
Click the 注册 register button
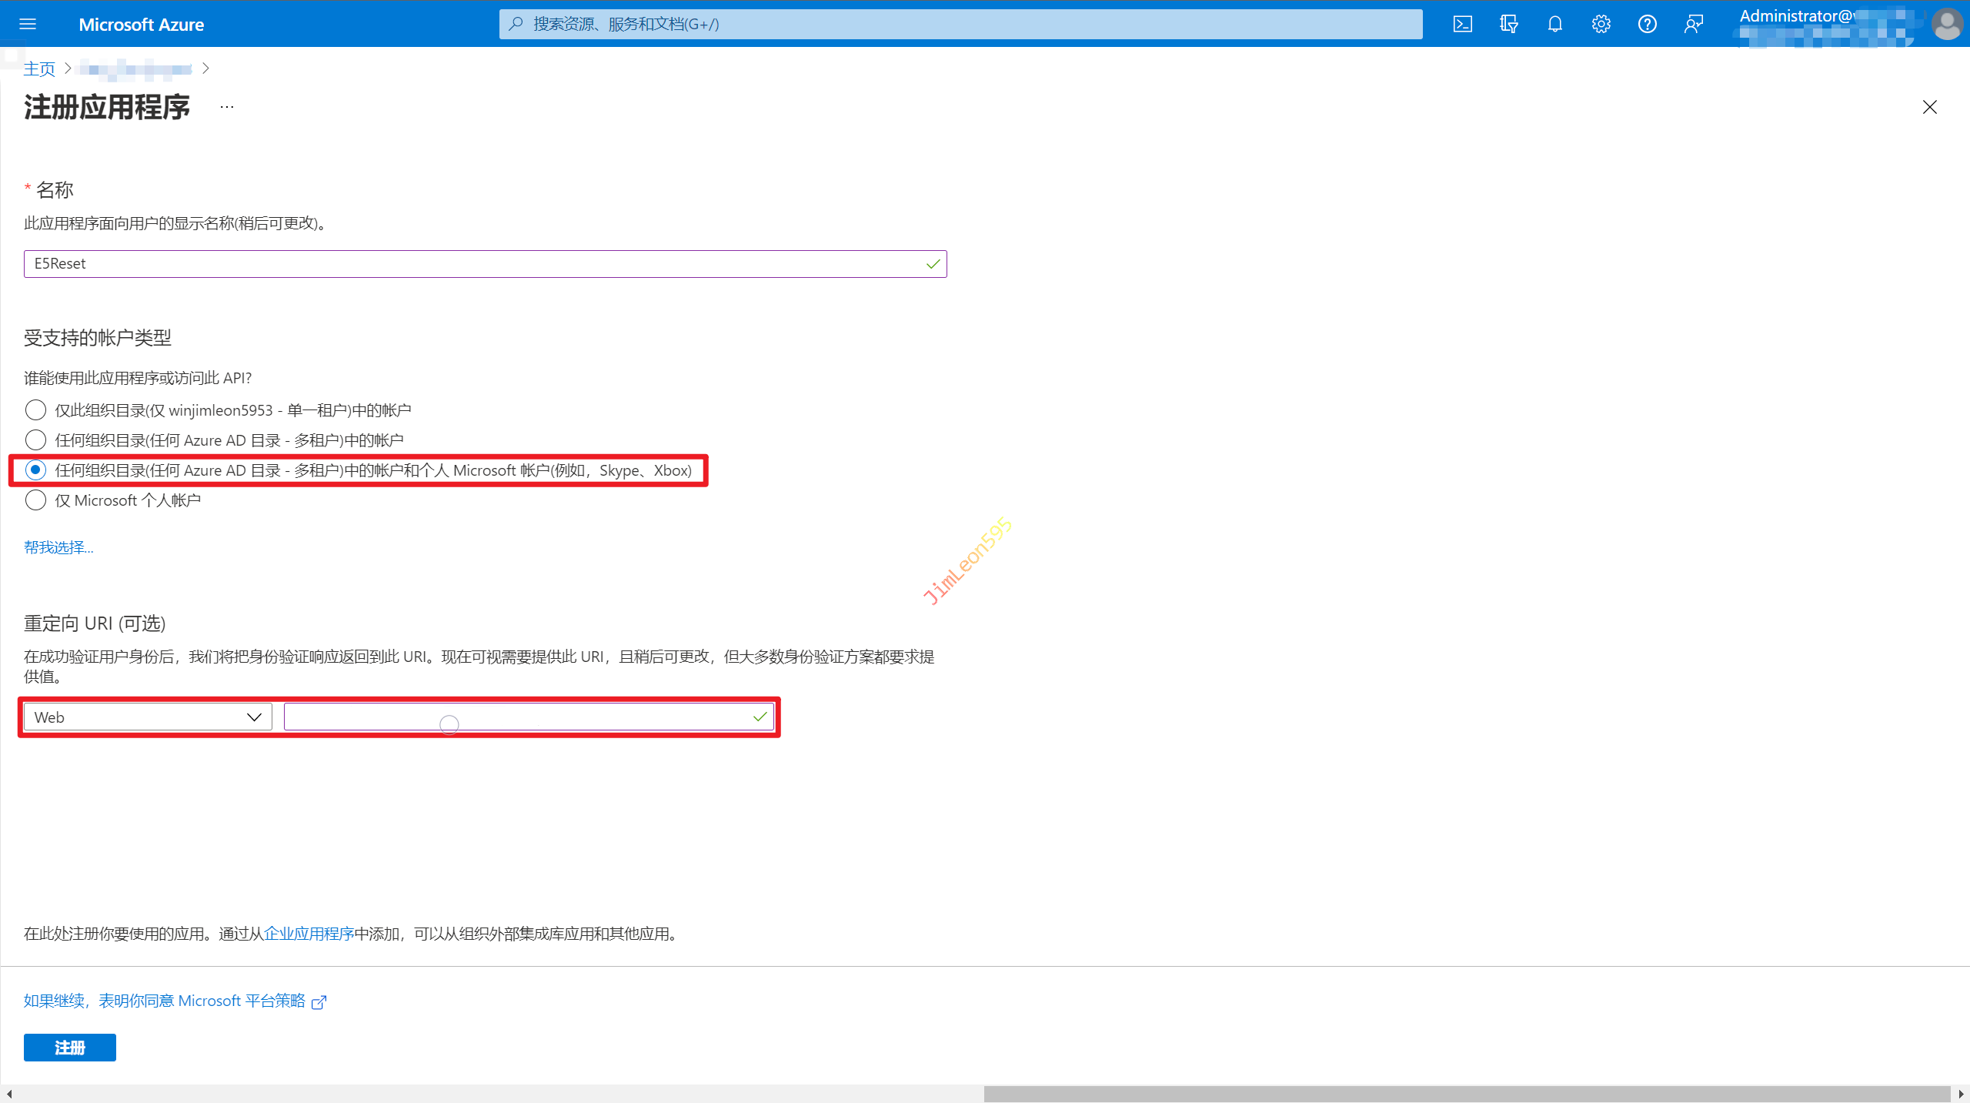[x=69, y=1048]
